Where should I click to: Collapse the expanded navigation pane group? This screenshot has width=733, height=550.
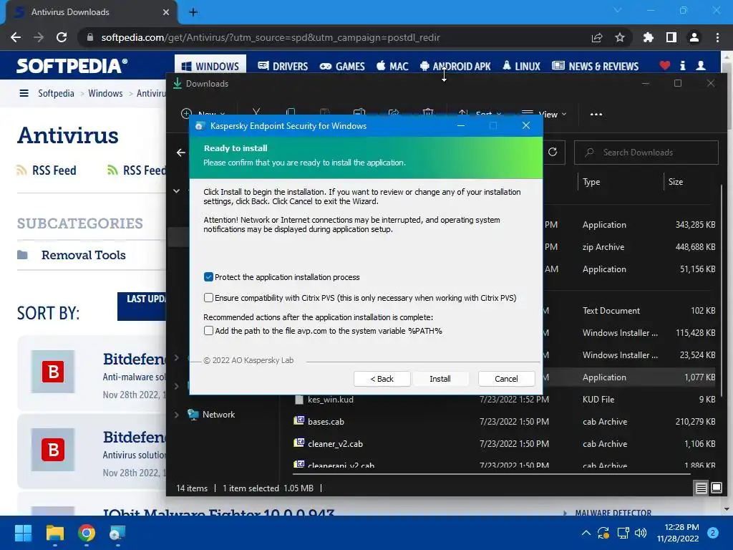click(176, 190)
